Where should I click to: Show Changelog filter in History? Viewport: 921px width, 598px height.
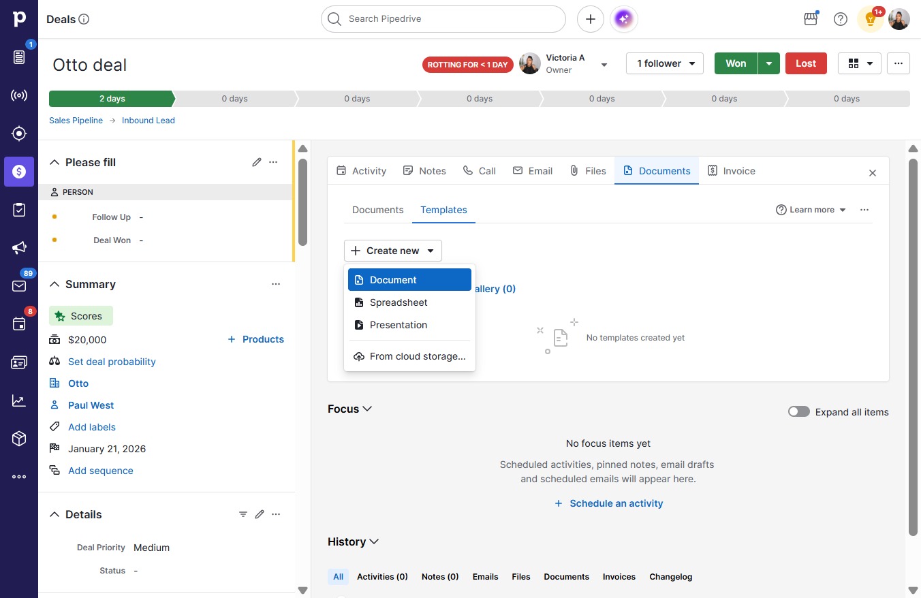tap(670, 577)
